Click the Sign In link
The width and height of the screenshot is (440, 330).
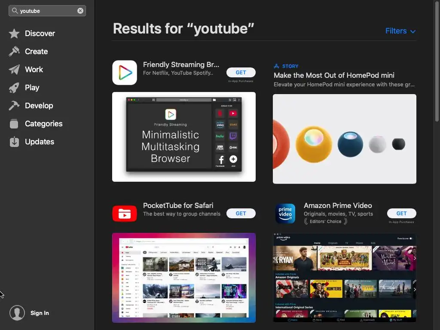(x=40, y=313)
